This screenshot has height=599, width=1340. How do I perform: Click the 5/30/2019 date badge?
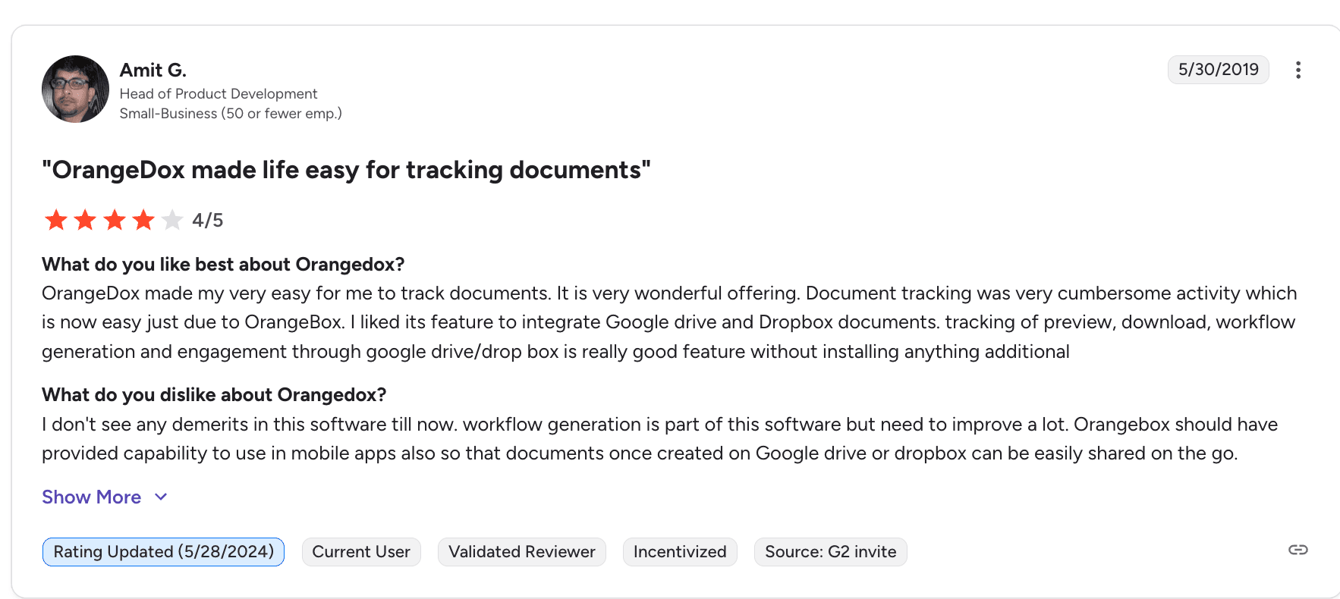[1218, 70]
